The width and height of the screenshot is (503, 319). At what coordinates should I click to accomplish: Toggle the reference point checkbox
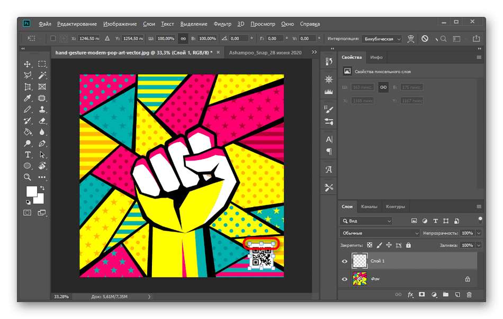point(53,39)
